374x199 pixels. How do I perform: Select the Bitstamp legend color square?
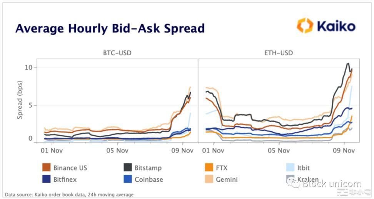(x=128, y=167)
